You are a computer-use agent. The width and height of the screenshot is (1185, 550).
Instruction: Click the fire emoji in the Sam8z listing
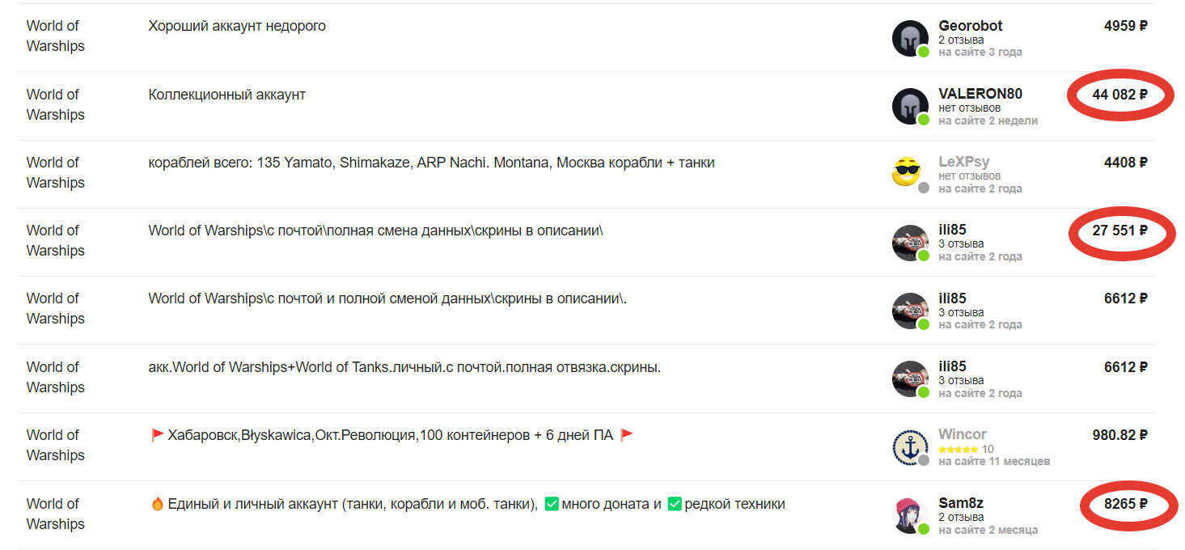158,504
